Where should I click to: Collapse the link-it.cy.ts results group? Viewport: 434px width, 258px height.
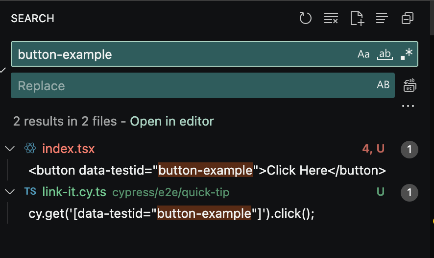[x=9, y=192]
